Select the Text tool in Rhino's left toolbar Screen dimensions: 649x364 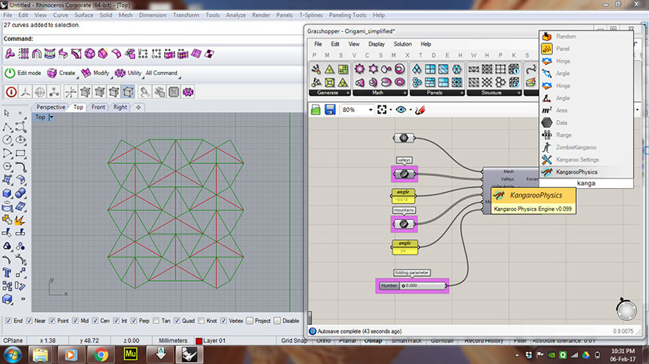[6, 272]
